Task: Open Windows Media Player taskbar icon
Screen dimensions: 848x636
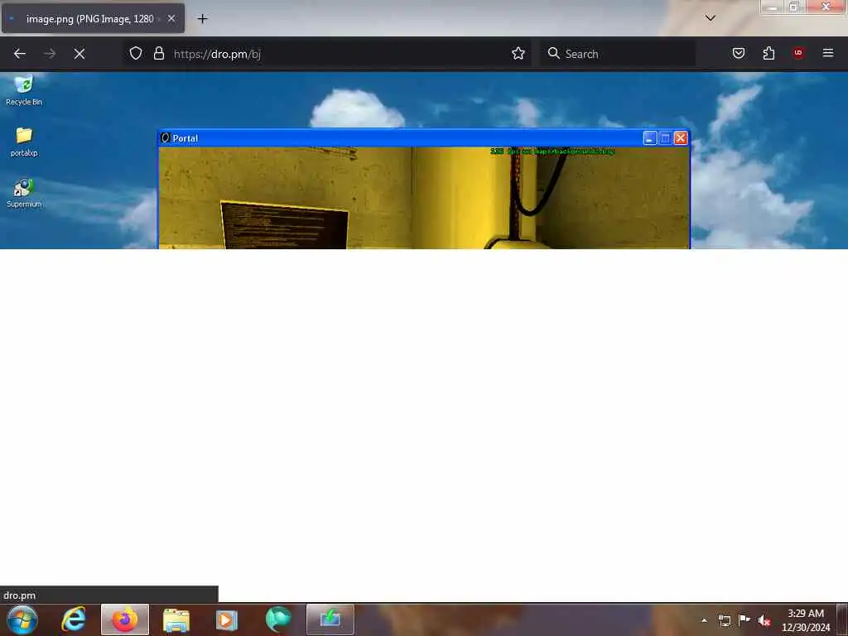Action: (227, 619)
